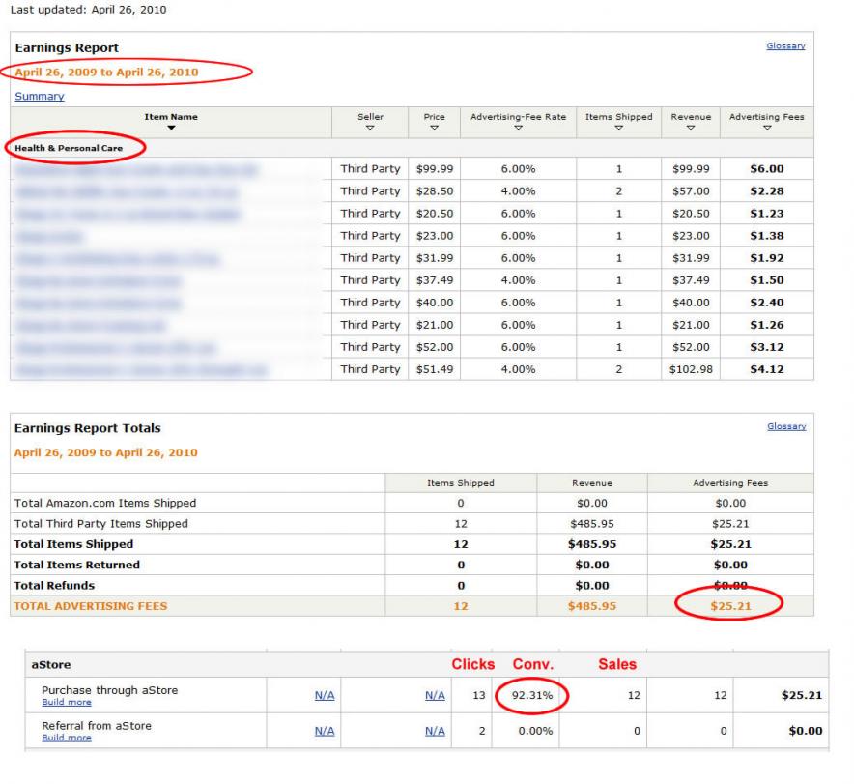854x784 pixels.
Task: Open the Summary link
Action: click(x=40, y=97)
